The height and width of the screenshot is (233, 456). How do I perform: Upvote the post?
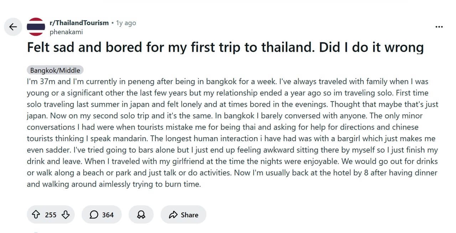click(36, 215)
